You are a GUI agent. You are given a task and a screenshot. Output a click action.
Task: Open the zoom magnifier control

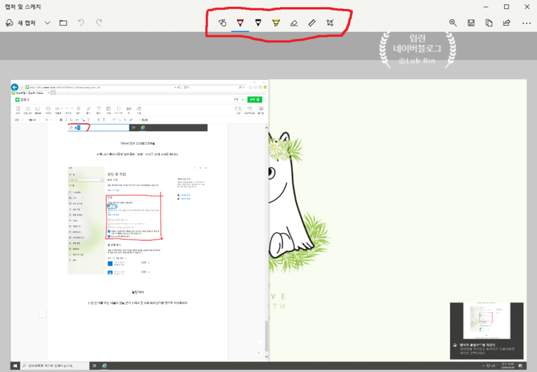(453, 23)
